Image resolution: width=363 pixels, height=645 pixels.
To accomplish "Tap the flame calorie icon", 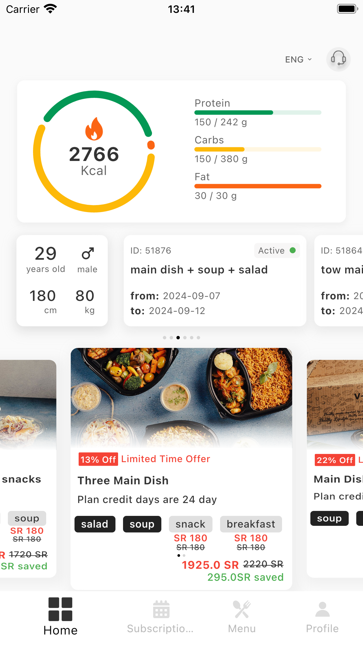I will (x=94, y=129).
